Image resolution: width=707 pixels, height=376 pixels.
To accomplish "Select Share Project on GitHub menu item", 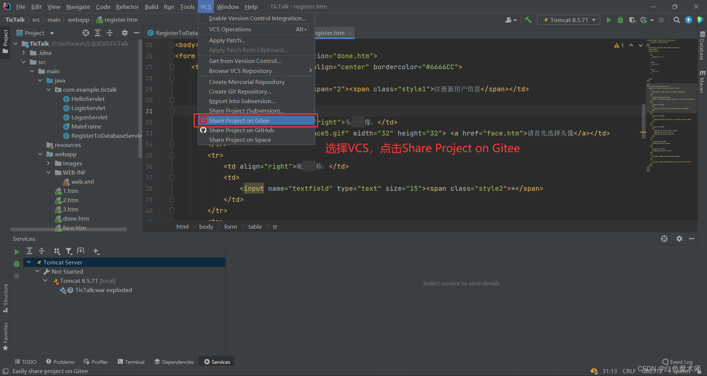I will (256, 130).
